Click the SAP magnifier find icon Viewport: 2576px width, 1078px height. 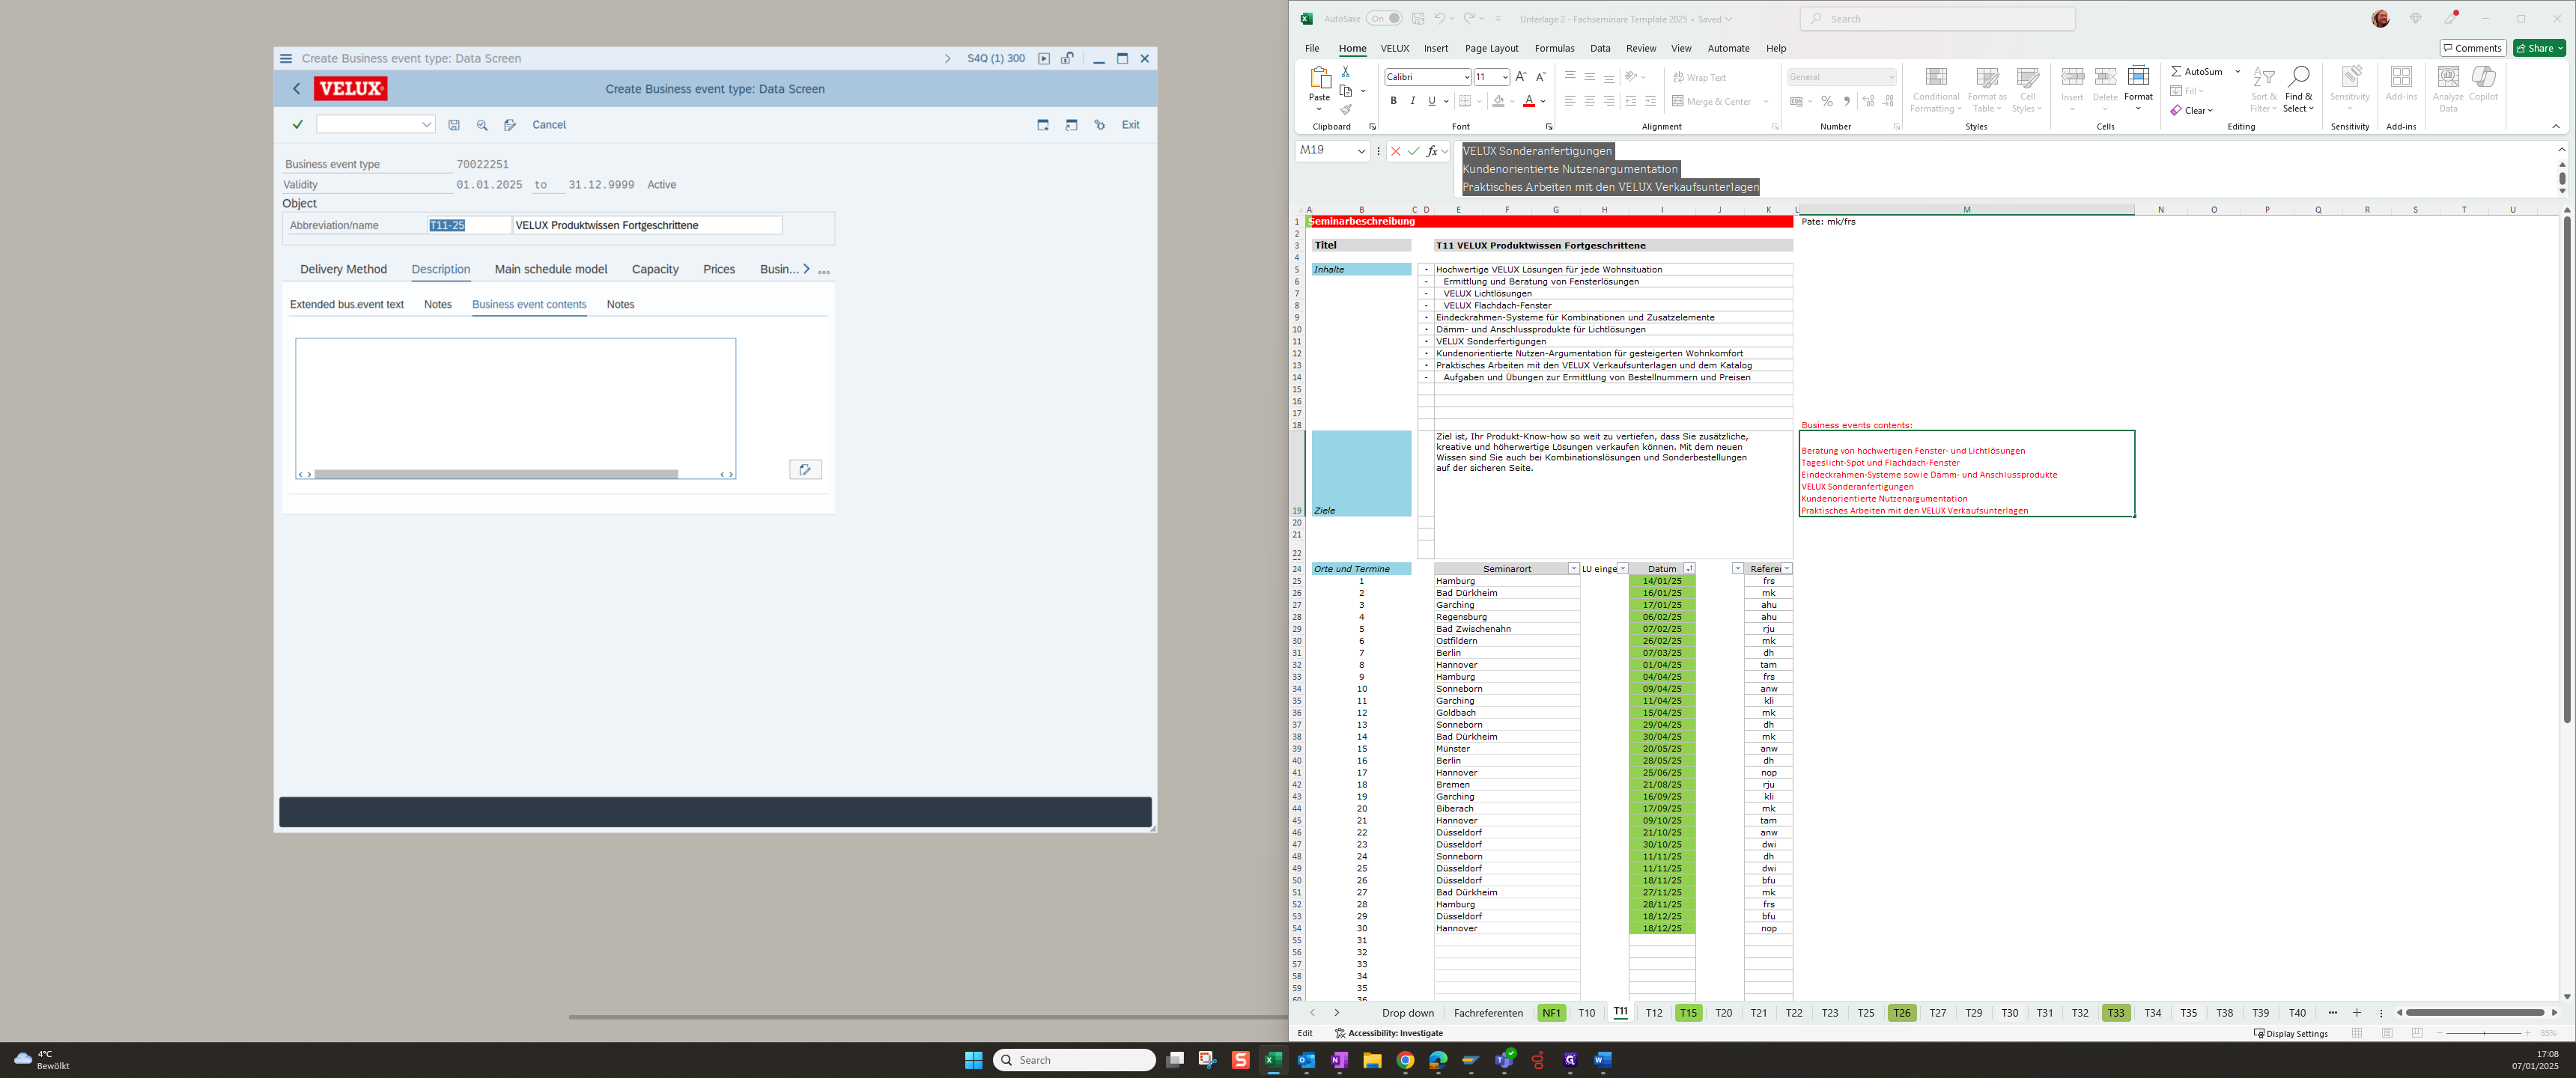click(x=482, y=125)
